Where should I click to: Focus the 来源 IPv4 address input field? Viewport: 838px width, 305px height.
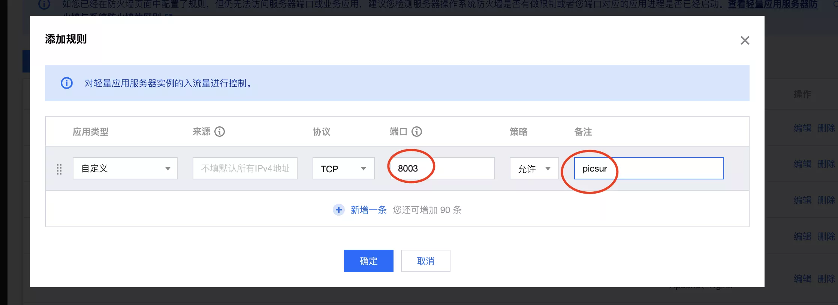245,168
